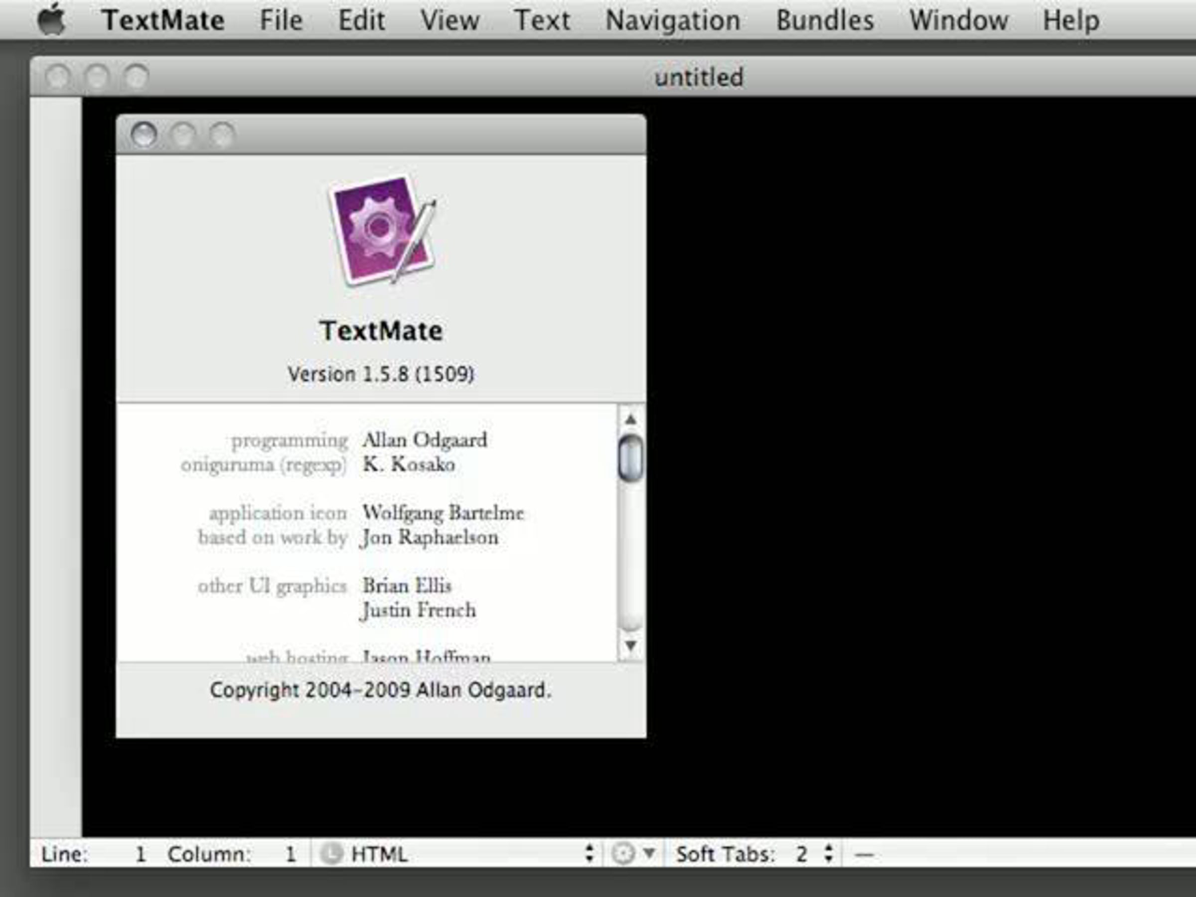Open the View menu
The image size is (1196, 897).
tap(450, 20)
